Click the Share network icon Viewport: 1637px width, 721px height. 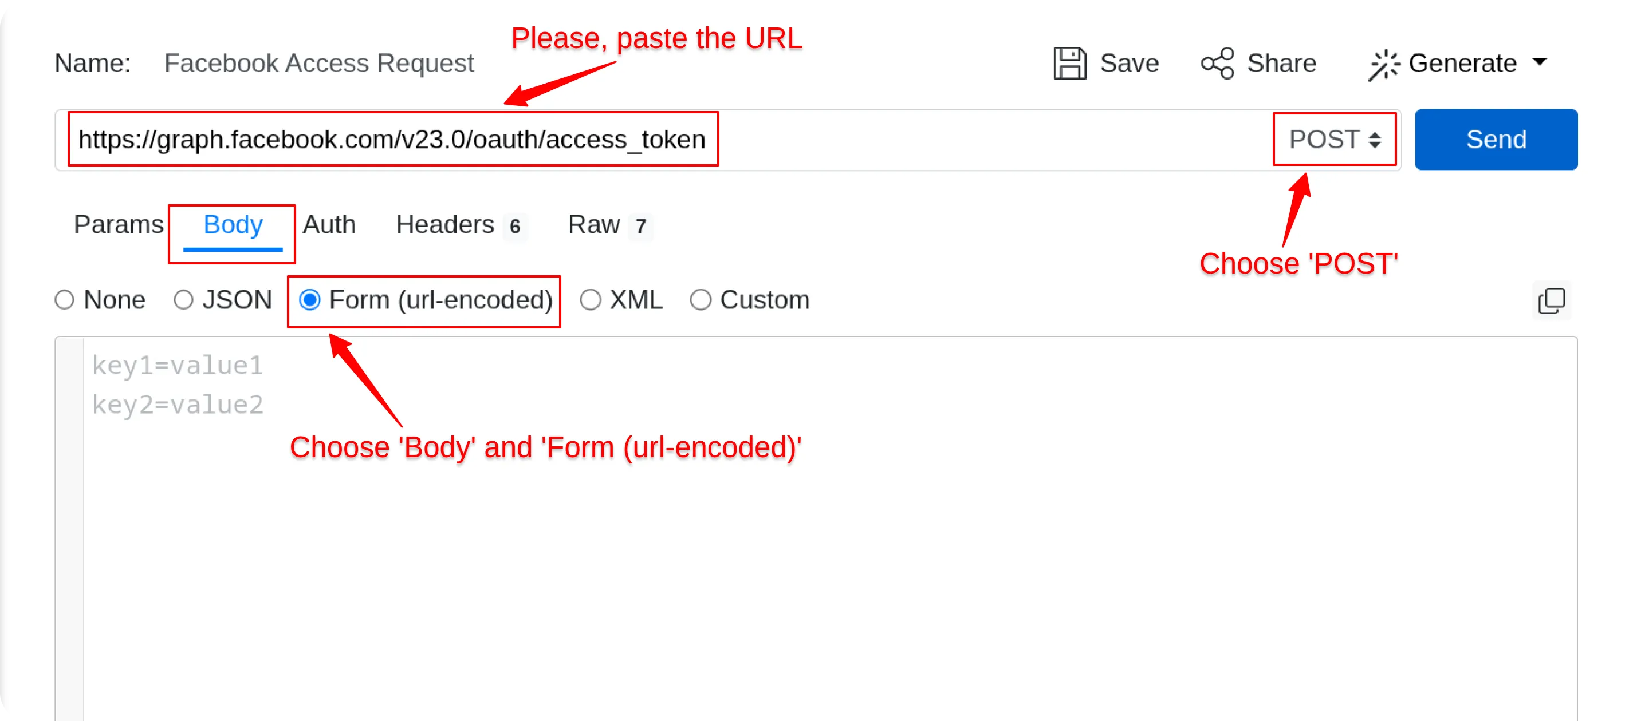(1218, 63)
